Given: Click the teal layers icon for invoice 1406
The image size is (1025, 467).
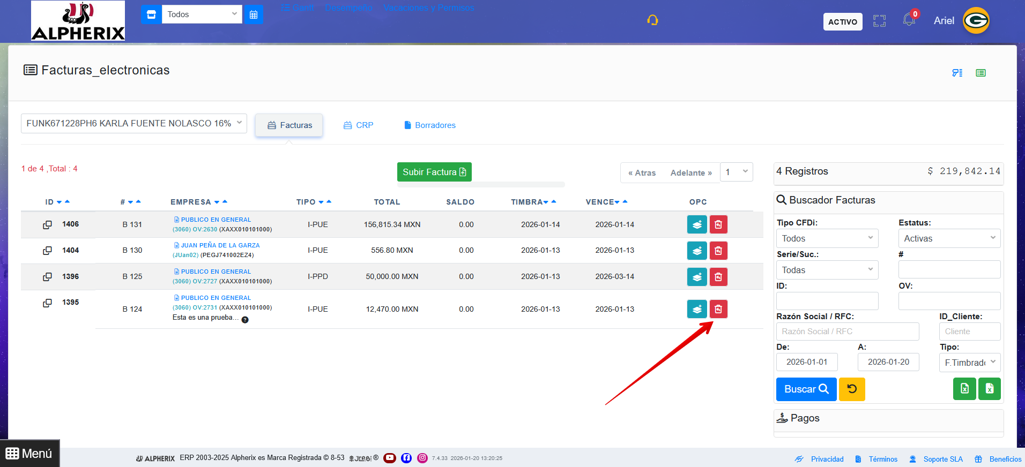Looking at the screenshot, I should pos(697,224).
